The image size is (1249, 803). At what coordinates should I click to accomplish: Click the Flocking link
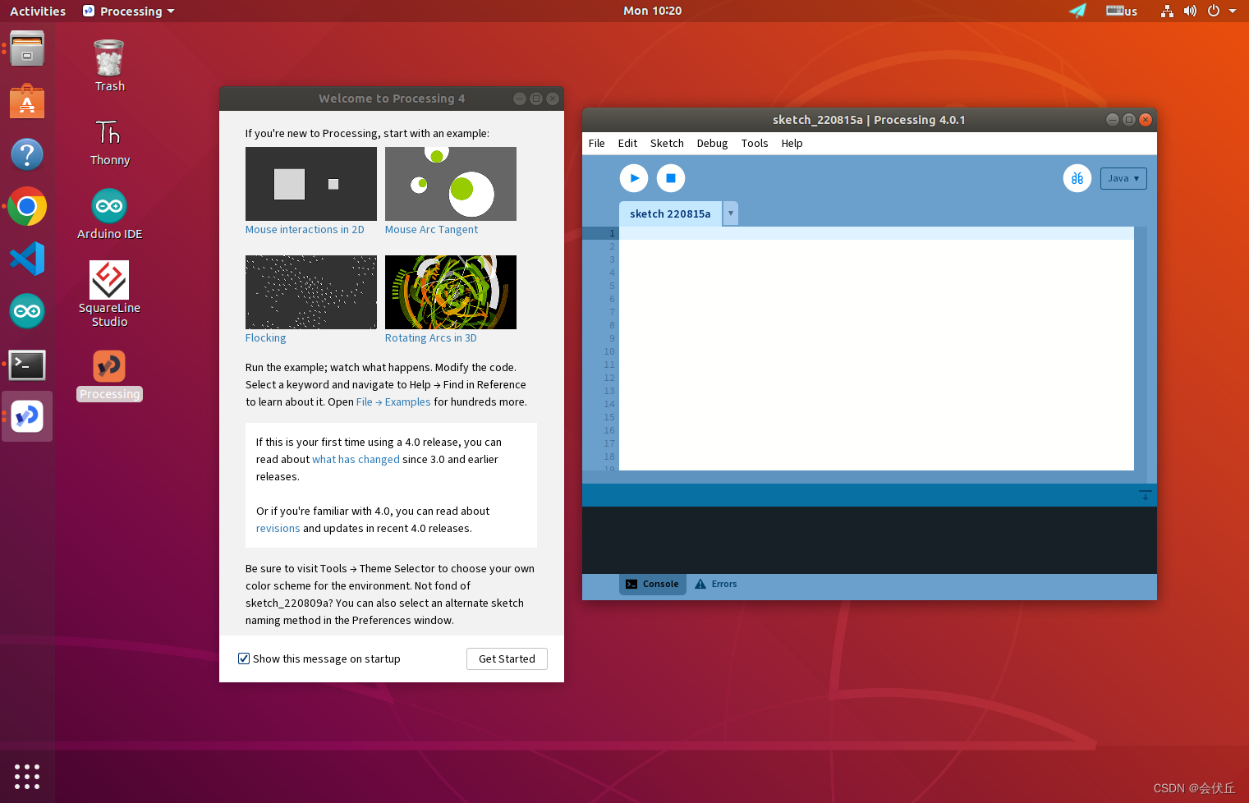[266, 338]
